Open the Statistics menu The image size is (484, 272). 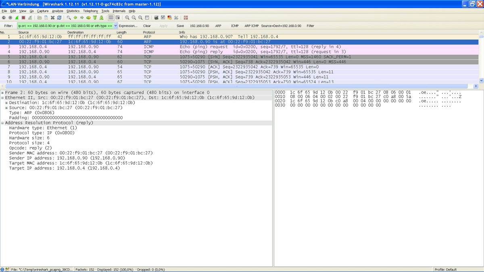pos(73,11)
